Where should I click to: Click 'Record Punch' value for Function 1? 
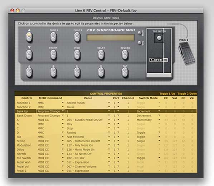[76, 103]
